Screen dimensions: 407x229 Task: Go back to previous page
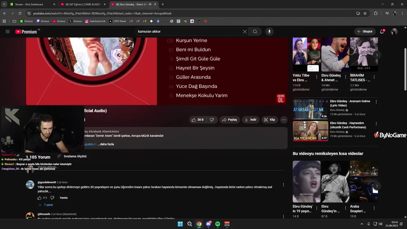point(4,13)
